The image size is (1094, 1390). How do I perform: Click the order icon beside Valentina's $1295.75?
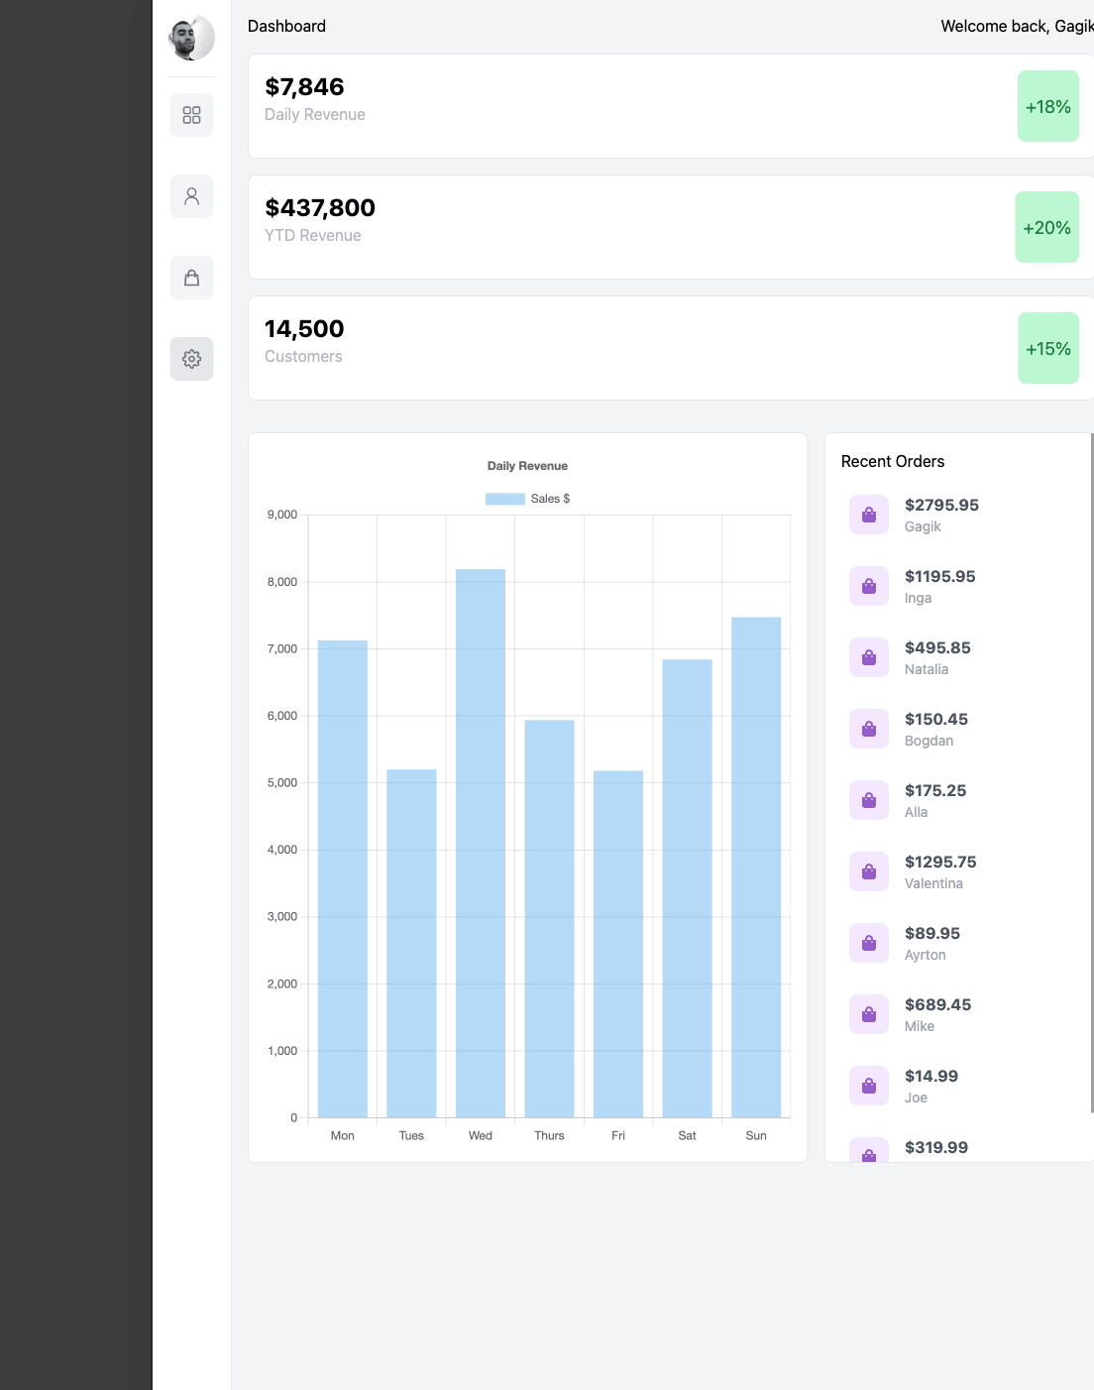pos(868,870)
